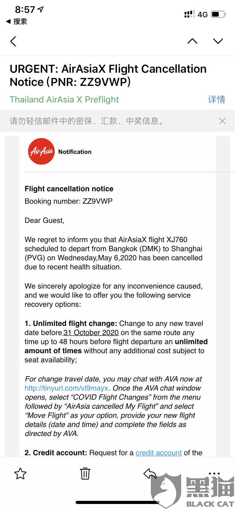The image size is (235, 509).
Task: Open the credit account link
Action: coord(159,453)
